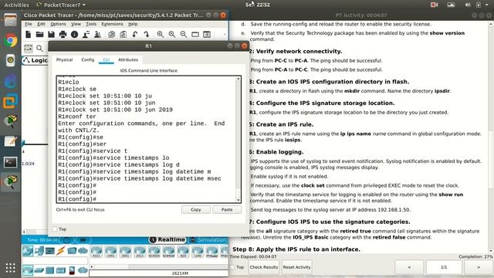Click the Copy button in CLI
The height and width of the screenshot is (278, 494).
click(x=195, y=209)
